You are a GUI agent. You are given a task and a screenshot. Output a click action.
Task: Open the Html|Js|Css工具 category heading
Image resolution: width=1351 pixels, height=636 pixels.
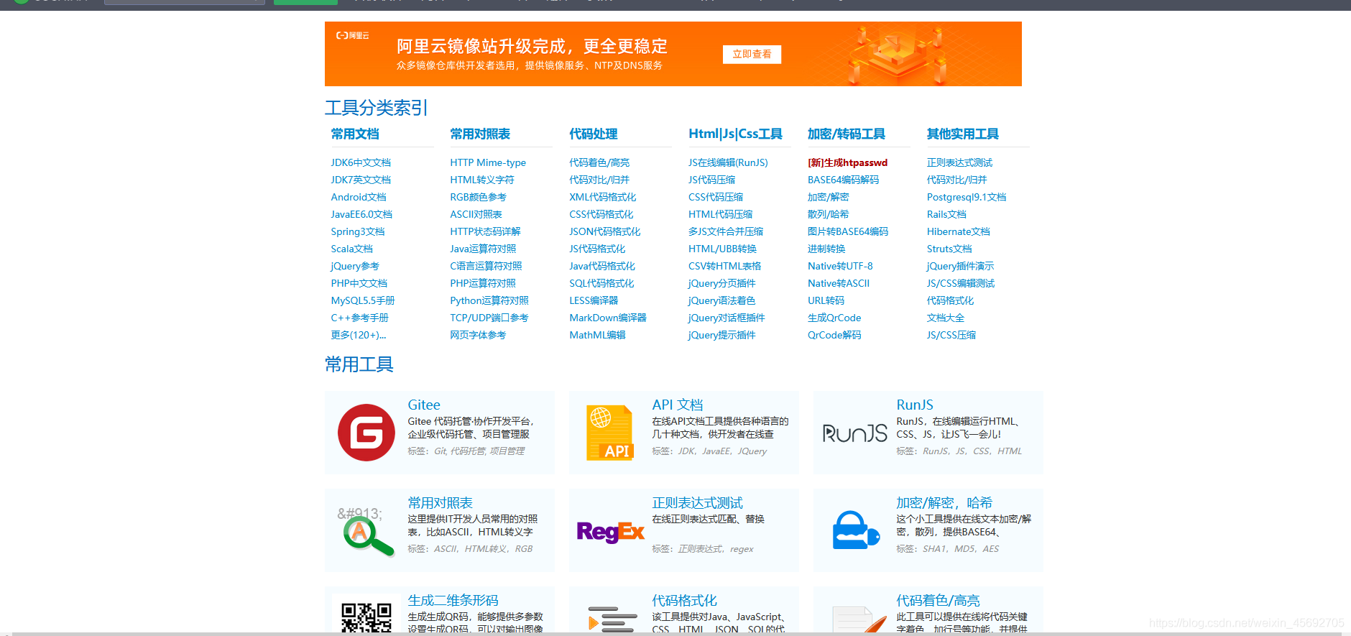(735, 134)
